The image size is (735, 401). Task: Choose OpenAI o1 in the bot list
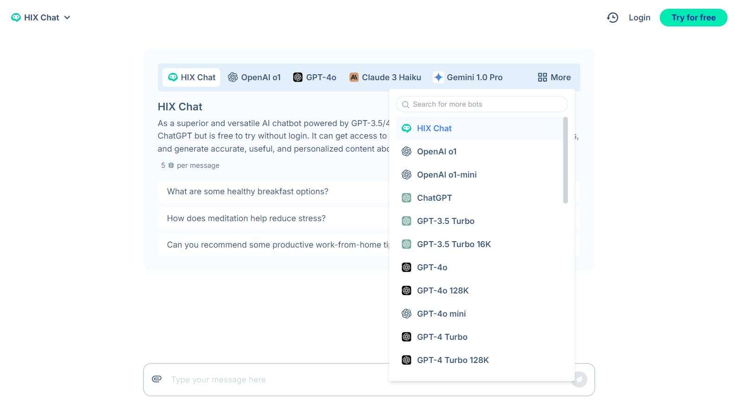(x=479, y=152)
